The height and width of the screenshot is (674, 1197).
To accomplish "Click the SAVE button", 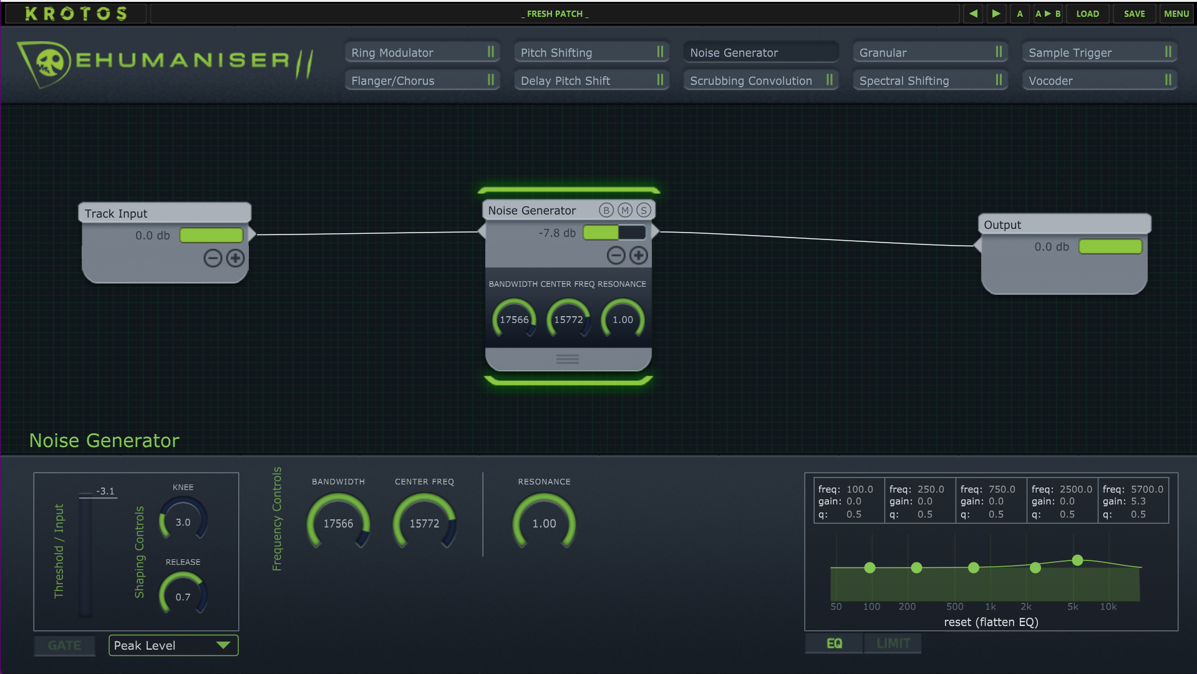I will coord(1134,13).
